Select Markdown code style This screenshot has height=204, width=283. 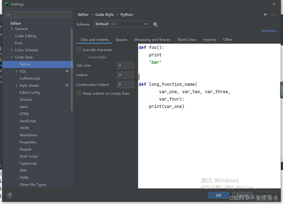[29, 135]
